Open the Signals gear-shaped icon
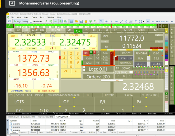Image resolution: width=175 pixels, height=136 pixels. pyautogui.click(x=90, y=21)
